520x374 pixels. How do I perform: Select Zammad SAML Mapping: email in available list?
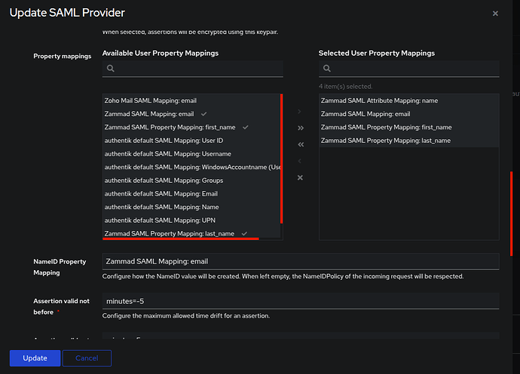point(191,114)
